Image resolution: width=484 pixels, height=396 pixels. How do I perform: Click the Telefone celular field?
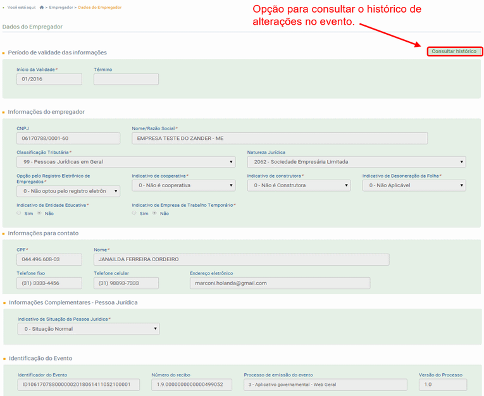127,283
